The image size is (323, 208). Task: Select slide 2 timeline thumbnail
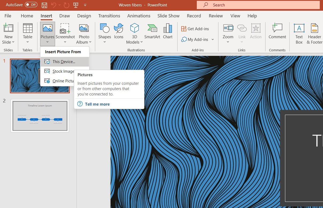click(40, 116)
